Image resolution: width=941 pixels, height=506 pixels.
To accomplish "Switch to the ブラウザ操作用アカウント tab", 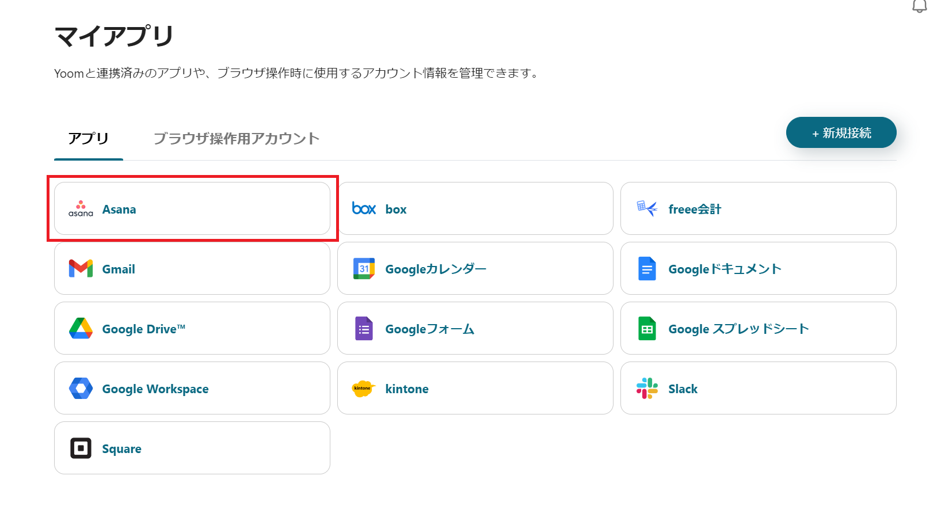I will tap(237, 139).
